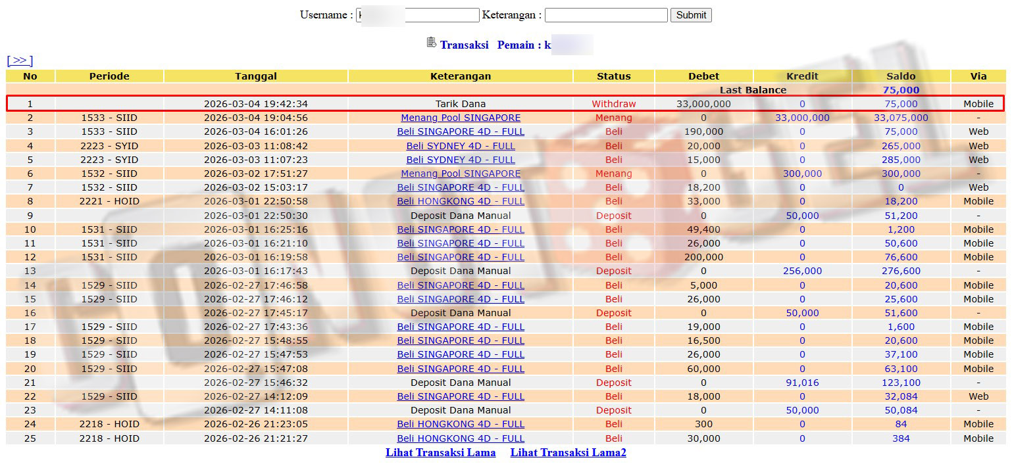Image resolution: width=1012 pixels, height=468 pixels.
Task: Open Menang Pool SINGAPORE link in row 6
Action: [x=461, y=174]
